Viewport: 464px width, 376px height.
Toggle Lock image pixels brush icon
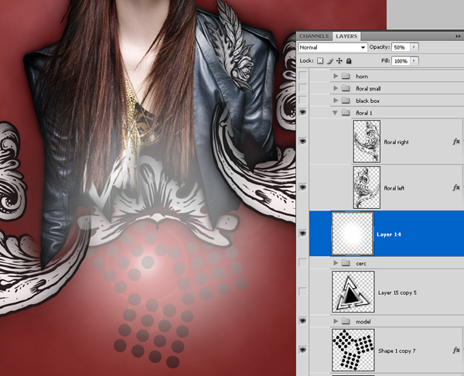[x=330, y=61]
